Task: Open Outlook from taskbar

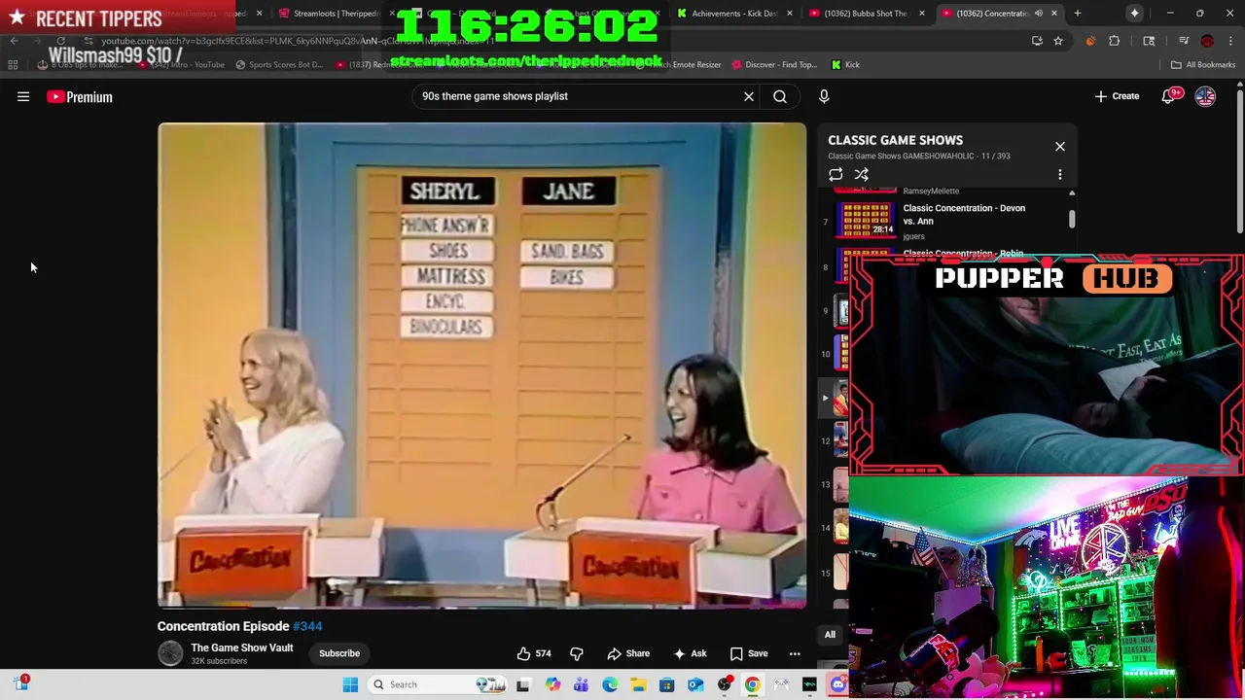Action: (695, 684)
